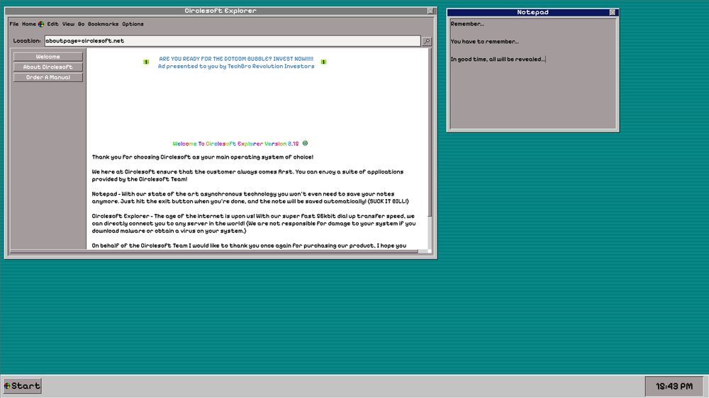The height and width of the screenshot is (398, 709).
Task: Close the Notepad window
Action: click(x=612, y=12)
